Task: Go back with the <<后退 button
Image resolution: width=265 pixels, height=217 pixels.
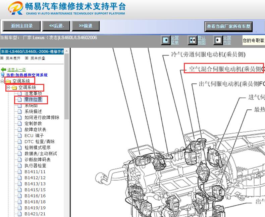Action: coord(56,26)
